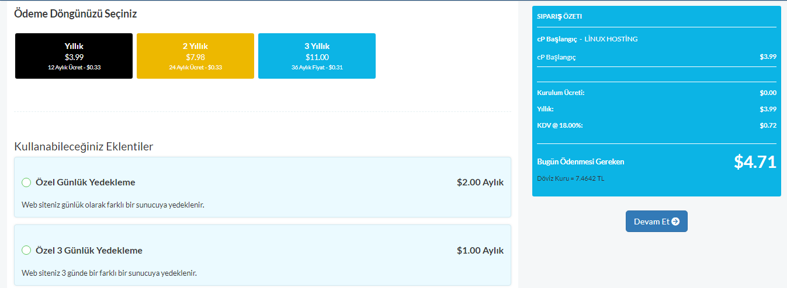The image size is (787, 288).
Task: Select the Özel 3 Günlük Yedekleme radio
Action: (x=26, y=251)
